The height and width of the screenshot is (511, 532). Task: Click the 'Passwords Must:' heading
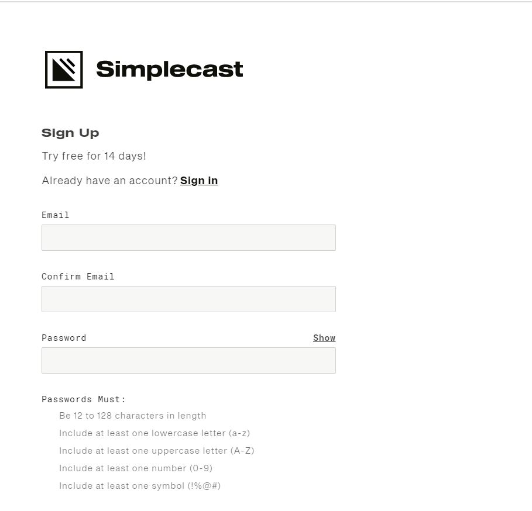point(83,399)
